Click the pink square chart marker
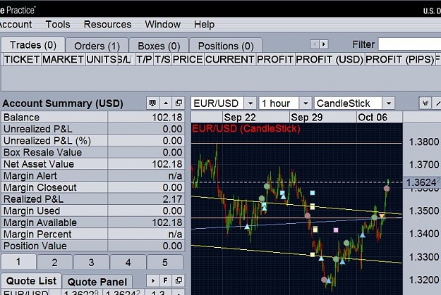441x295 pixels. (x=336, y=230)
